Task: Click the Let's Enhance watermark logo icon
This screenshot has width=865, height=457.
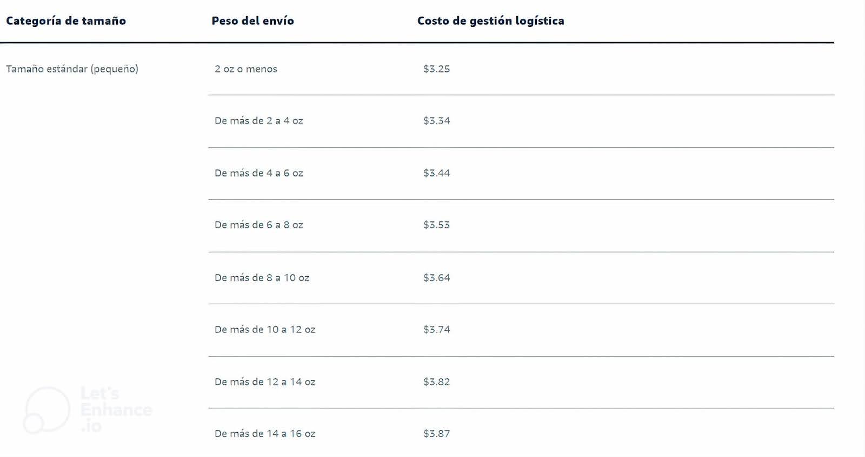Action: point(45,410)
